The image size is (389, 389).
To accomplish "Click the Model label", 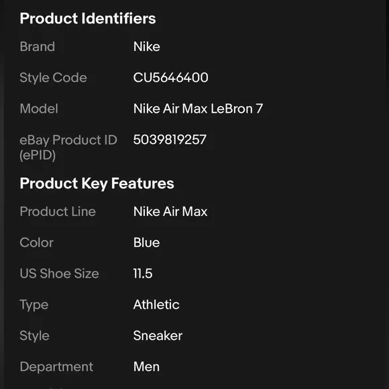I will (x=39, y=109).
